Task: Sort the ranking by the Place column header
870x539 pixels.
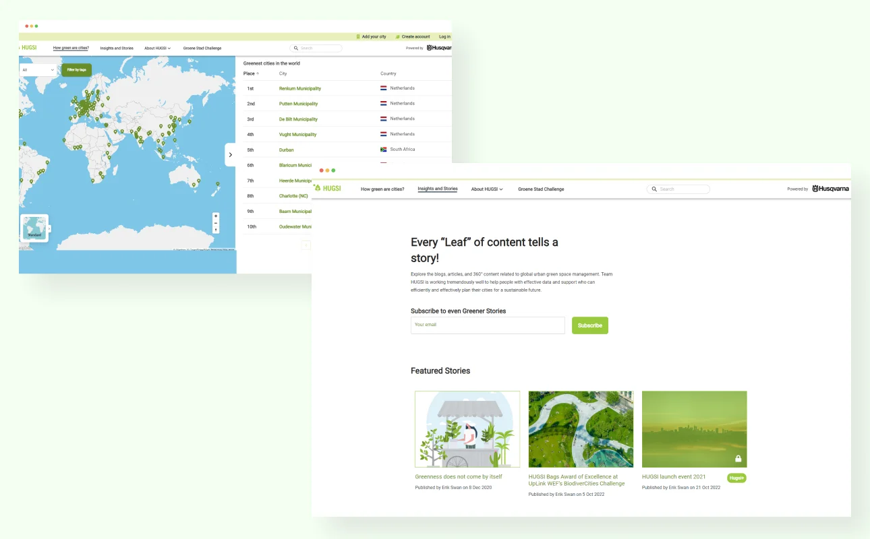Action: tap(251, 73)
